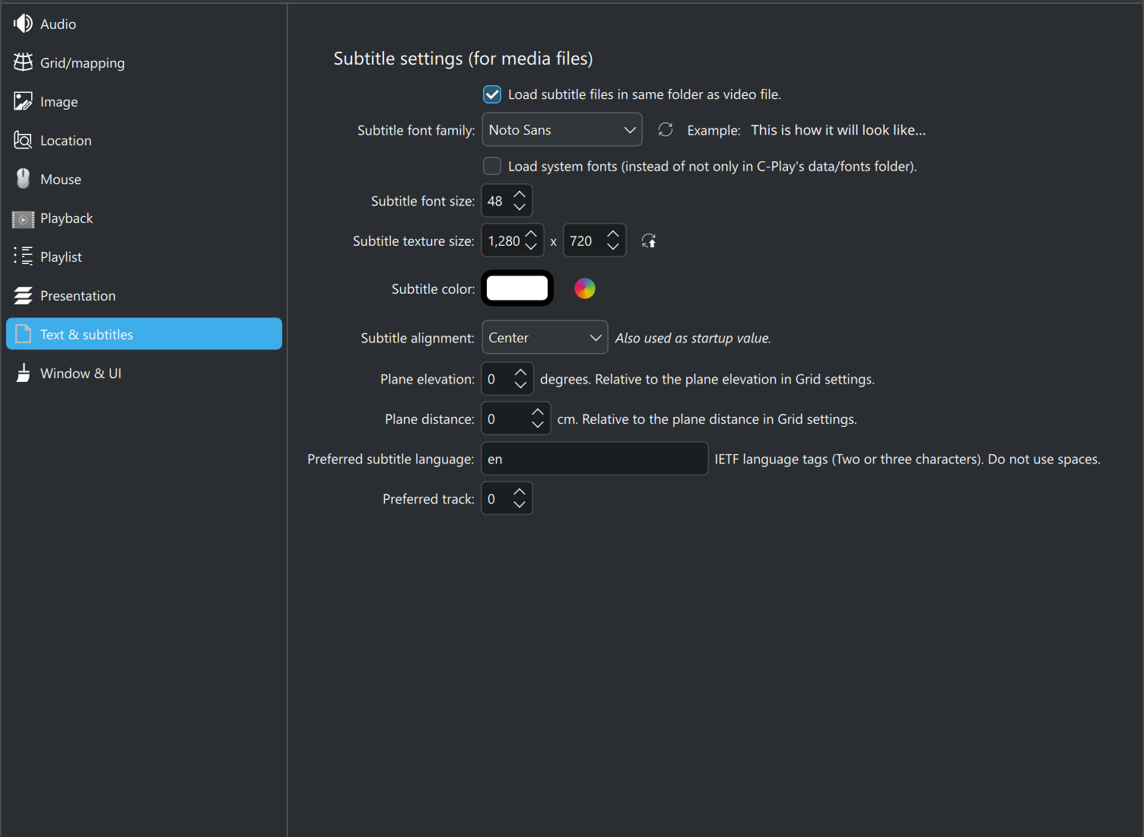Open Audio settings via speaker icon
Screen dimensions: 1144x837
(x=24, y=24)
